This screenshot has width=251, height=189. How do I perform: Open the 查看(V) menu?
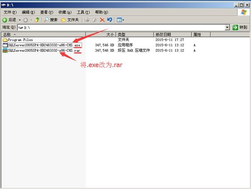click(46, 12)
